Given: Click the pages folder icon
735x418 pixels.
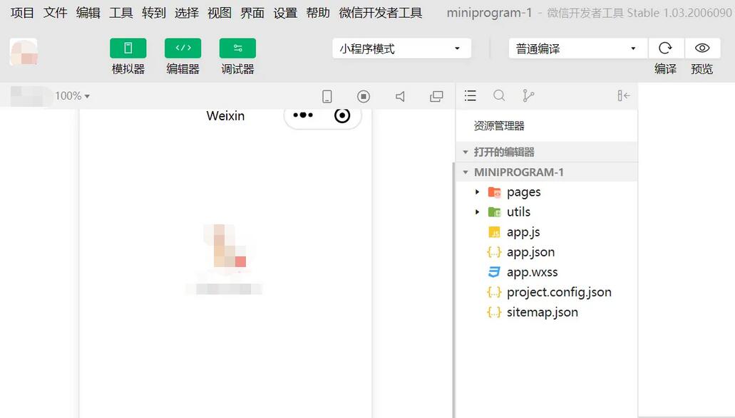Looking at the screenshot, I should click(494, 192).
